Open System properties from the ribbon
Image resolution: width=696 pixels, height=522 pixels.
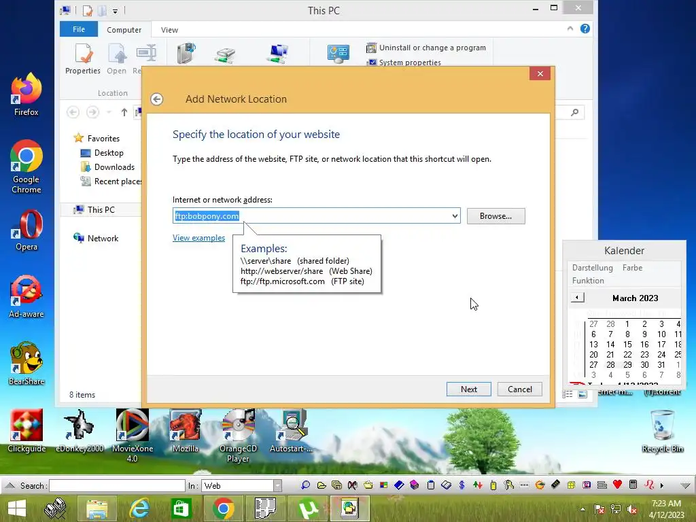click(404, 63)
